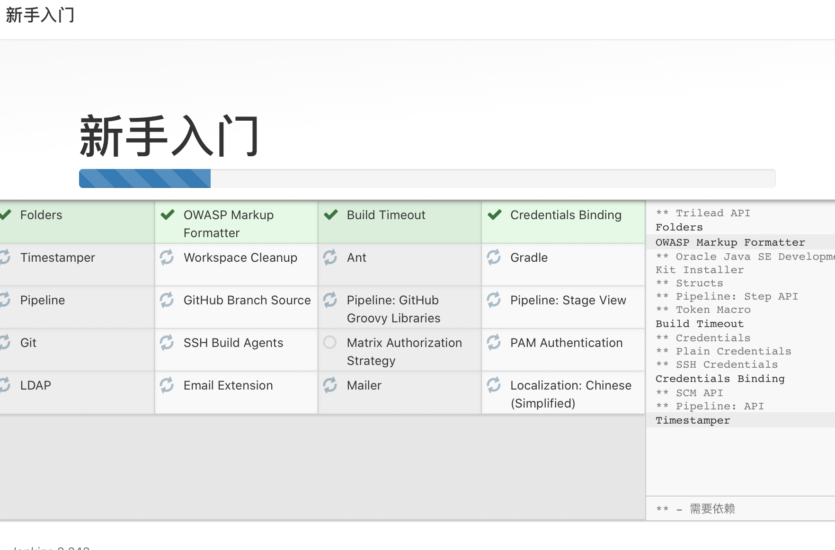Select Localization: Chinese (Simplified) plugin name
This screenshot has height=550, width=835.
click(x=571, y=394)
